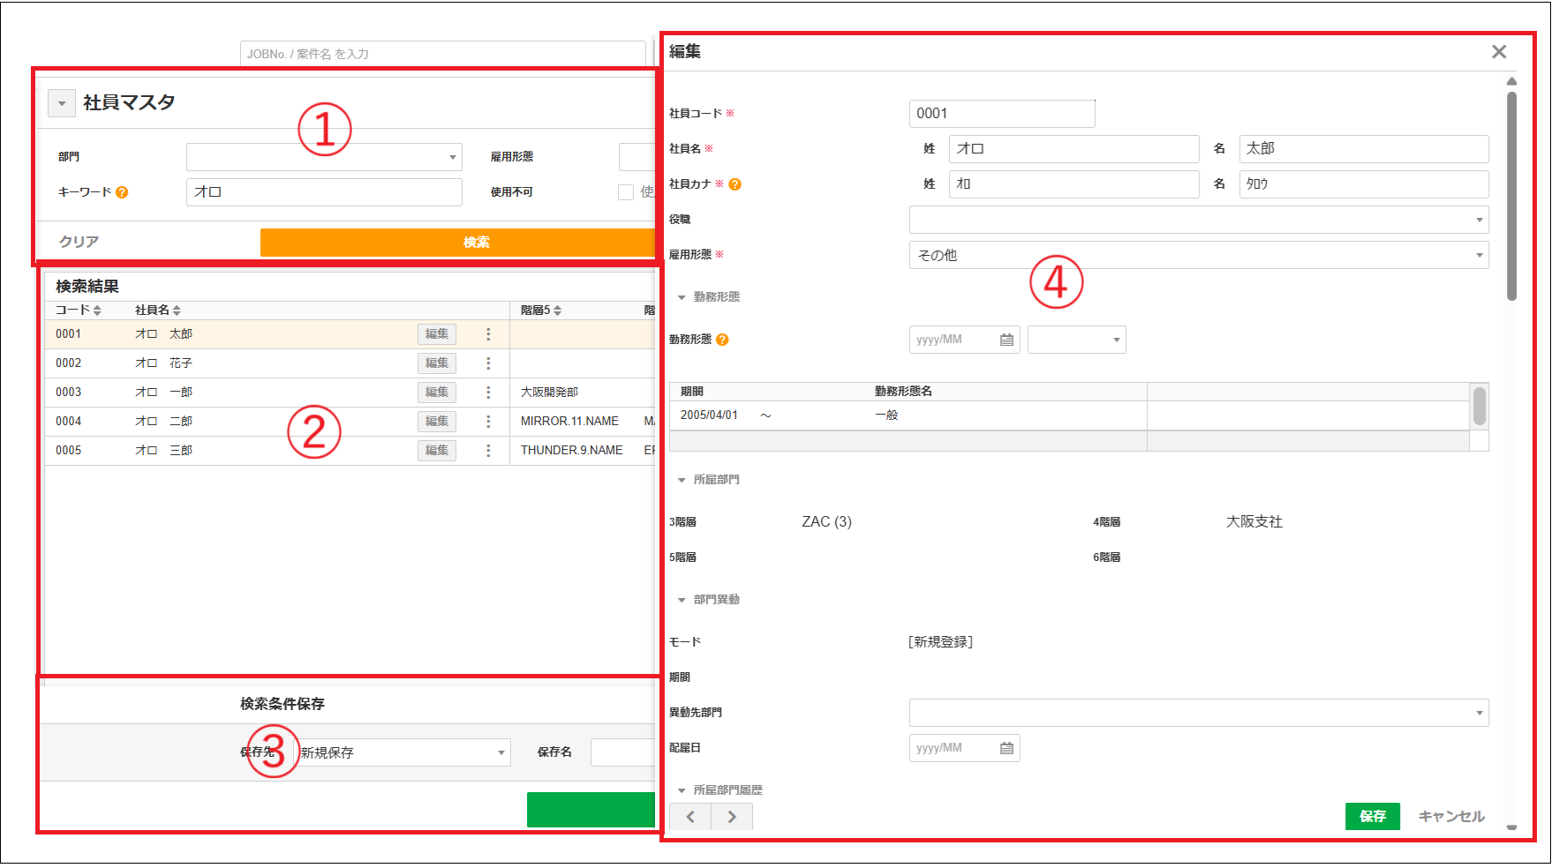Click the help icon next to キーワード
The height and width of the screenshot is (868, 1559).
pos(122,192)
